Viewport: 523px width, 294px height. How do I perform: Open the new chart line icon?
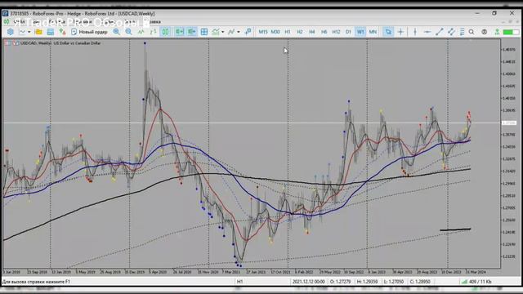(22, 32)
